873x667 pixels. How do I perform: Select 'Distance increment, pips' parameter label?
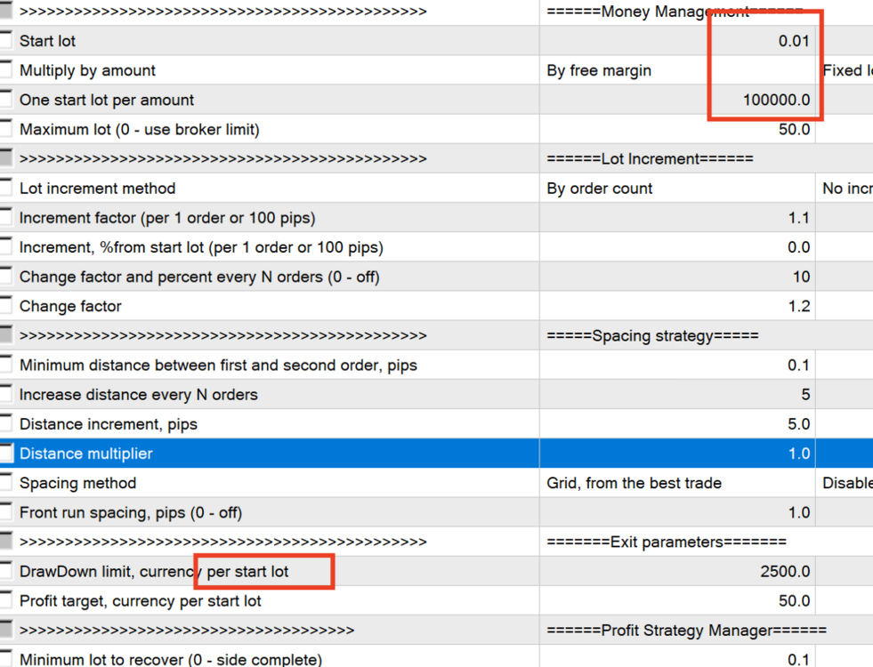point(108,424)
